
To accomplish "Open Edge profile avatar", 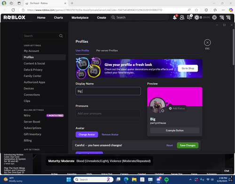I will pyautogui.click(x=4, y=3).
